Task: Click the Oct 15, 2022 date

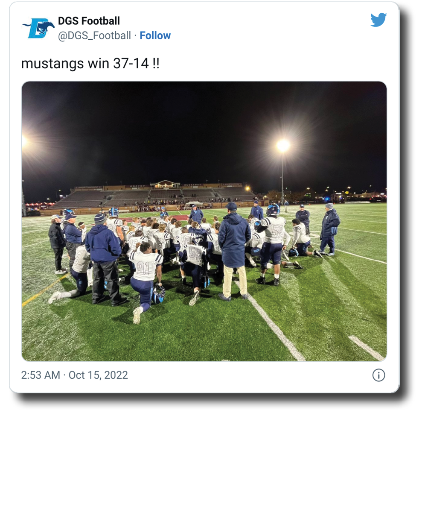Action: click(x=98, y=375)
